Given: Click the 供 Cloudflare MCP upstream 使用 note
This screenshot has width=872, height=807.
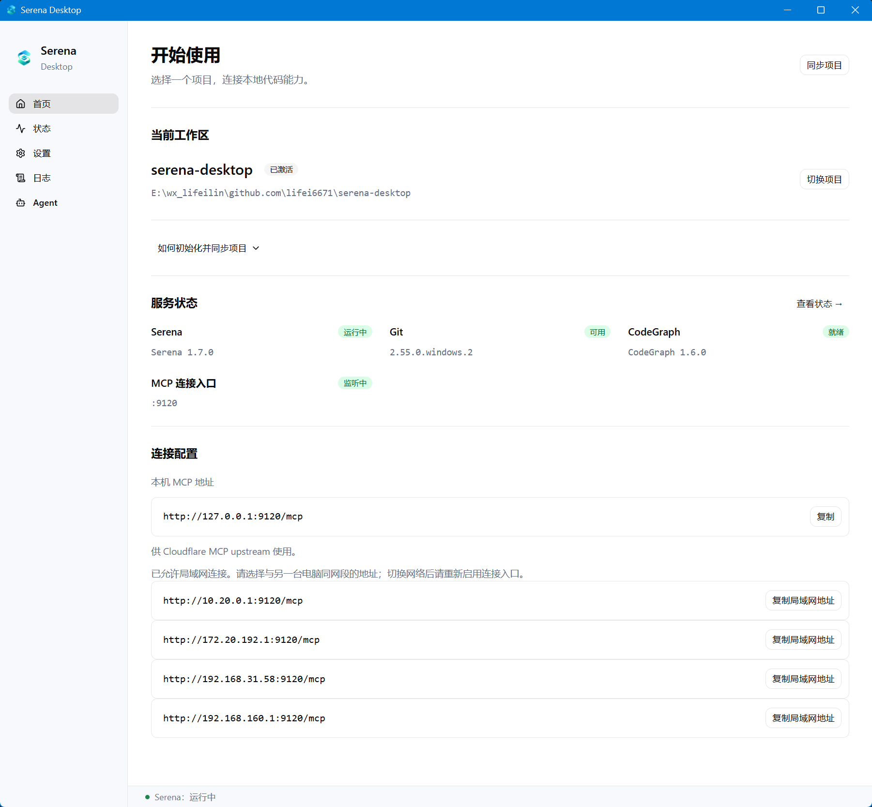Looking at the screenshot, I should [224, 551].
